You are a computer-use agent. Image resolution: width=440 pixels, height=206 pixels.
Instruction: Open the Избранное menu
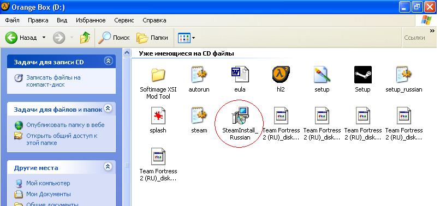coord(91,20)
